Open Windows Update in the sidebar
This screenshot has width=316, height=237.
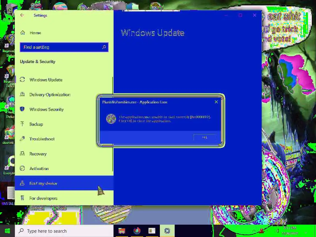point(64,80)
